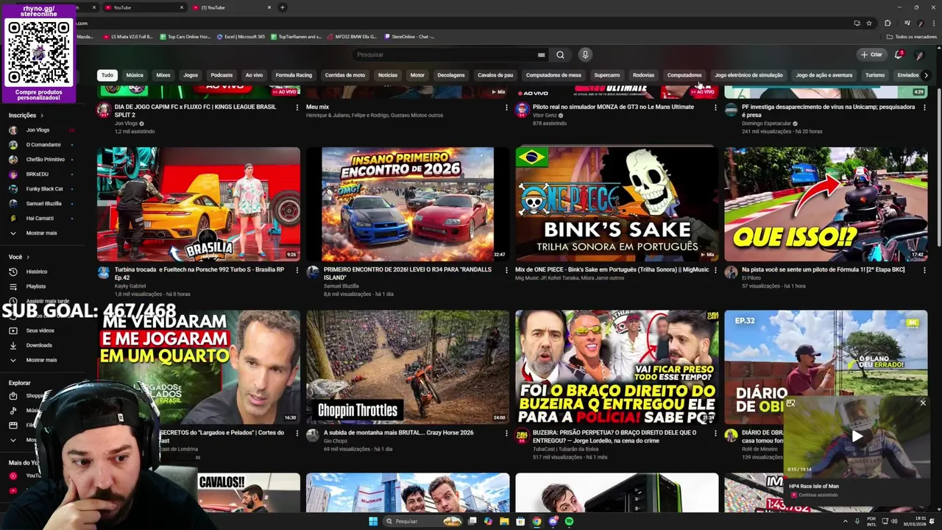Open Choppin Throttles video thumbnail
Viewport: 942px width, 530px height.
[x=408, y=367]
